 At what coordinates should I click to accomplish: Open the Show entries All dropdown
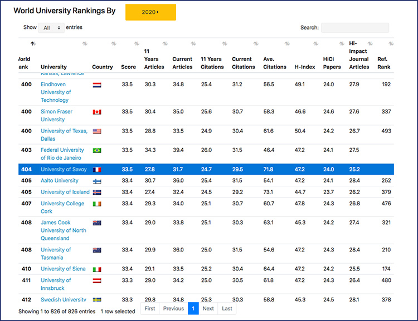(x=51, y=28)
